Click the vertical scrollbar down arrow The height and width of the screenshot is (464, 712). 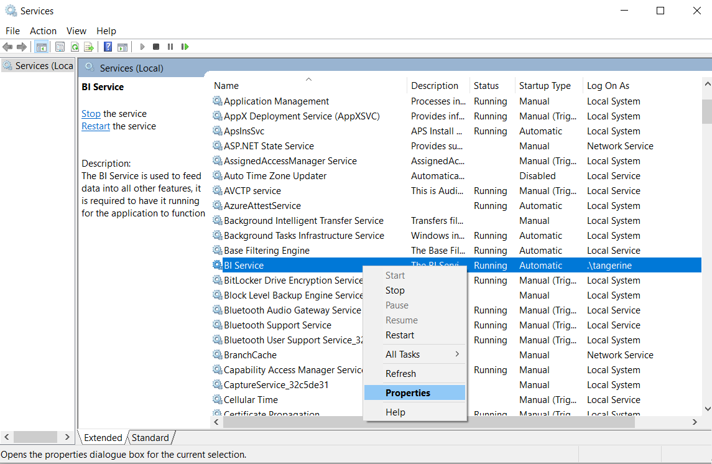[x=706, y=409]
